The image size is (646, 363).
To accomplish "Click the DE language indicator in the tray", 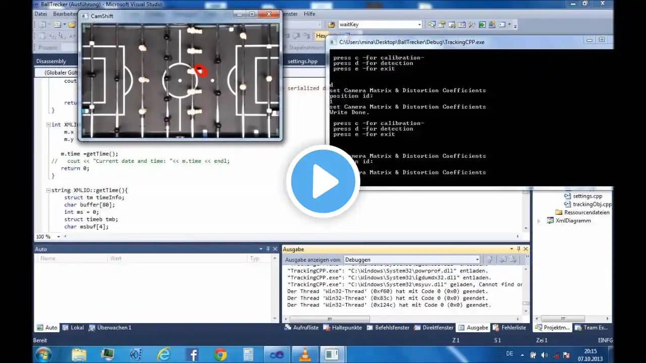I will (510, 354).
